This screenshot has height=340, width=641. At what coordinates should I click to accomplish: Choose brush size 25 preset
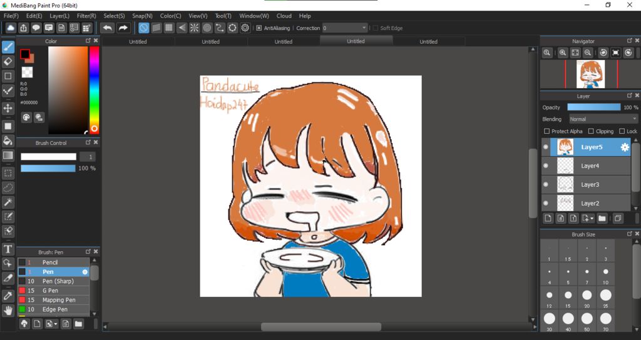point(606,297)
